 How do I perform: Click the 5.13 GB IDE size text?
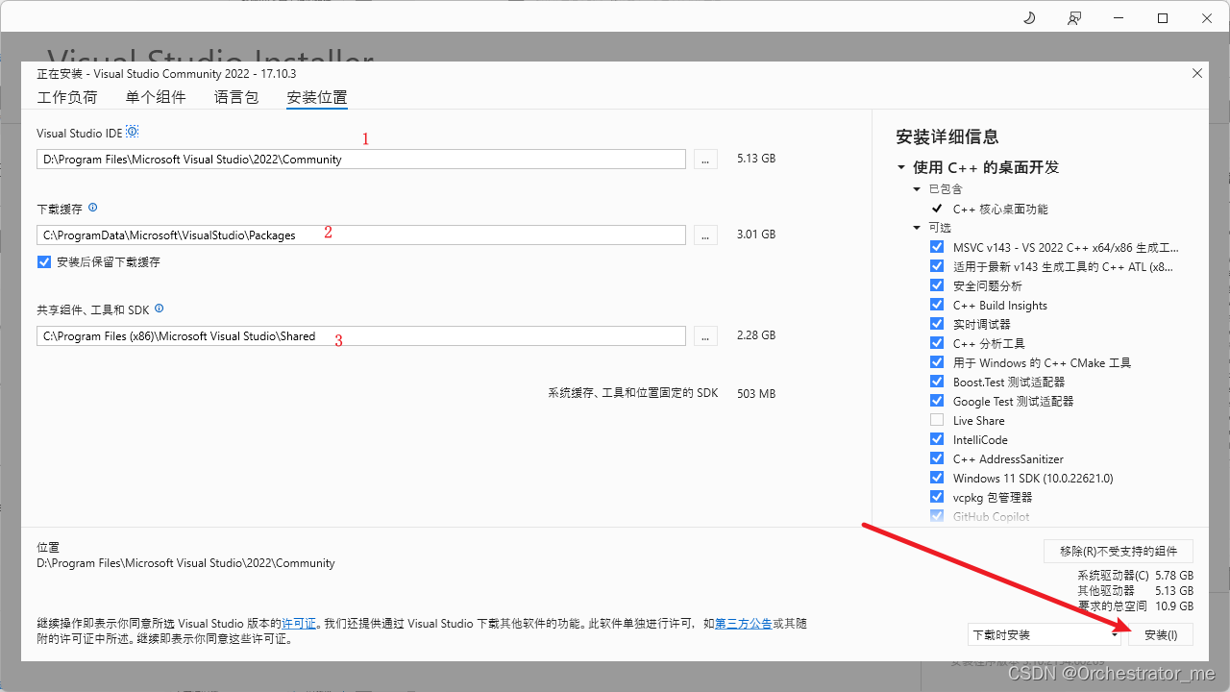(755, 159)
